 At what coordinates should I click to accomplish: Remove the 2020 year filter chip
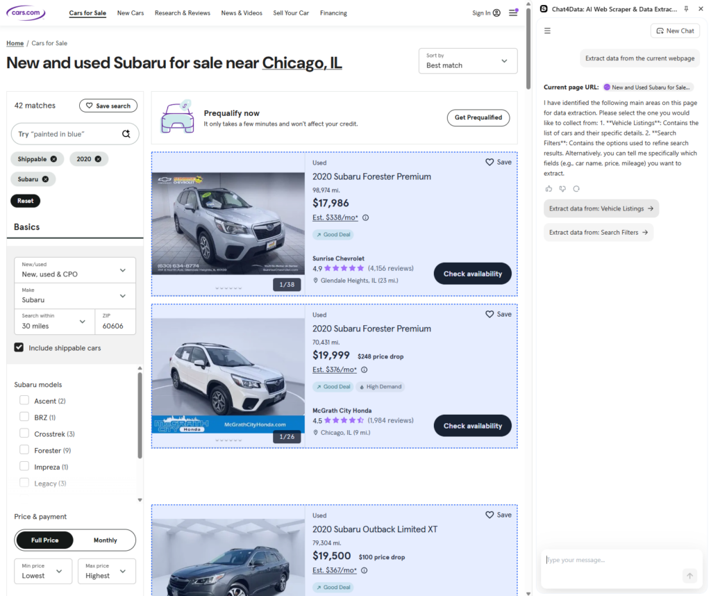click(98, 159)
